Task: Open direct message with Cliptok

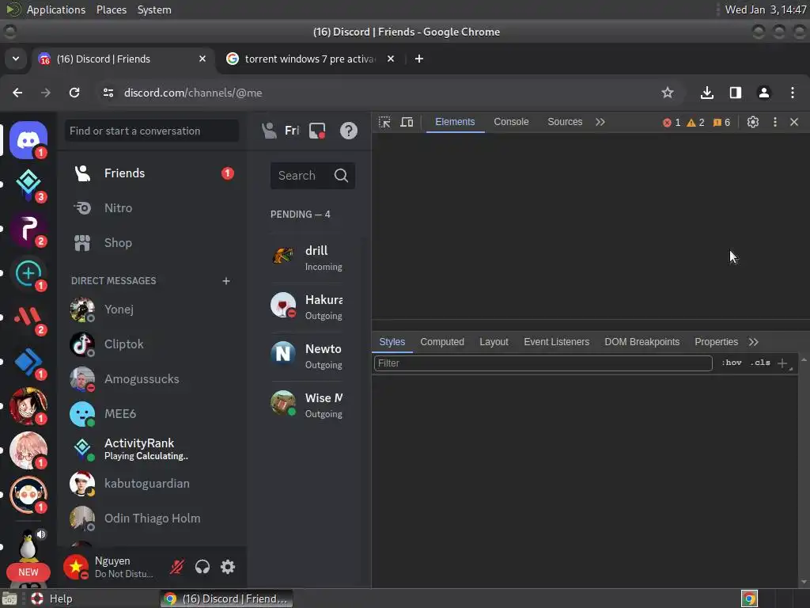Action: [x=153, y=344]
